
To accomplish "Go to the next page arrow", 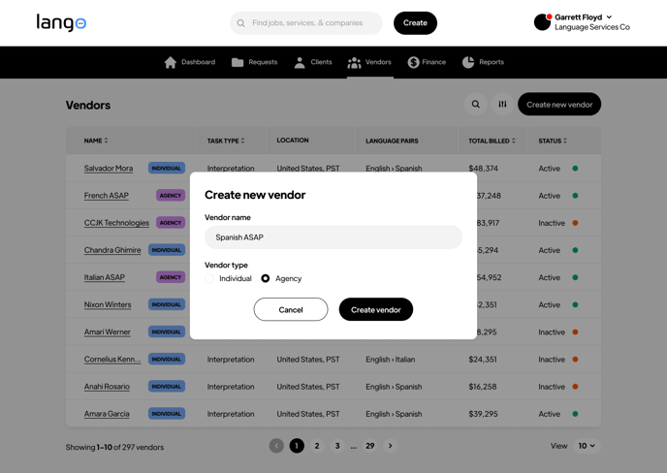I will [x=390, y=446].
